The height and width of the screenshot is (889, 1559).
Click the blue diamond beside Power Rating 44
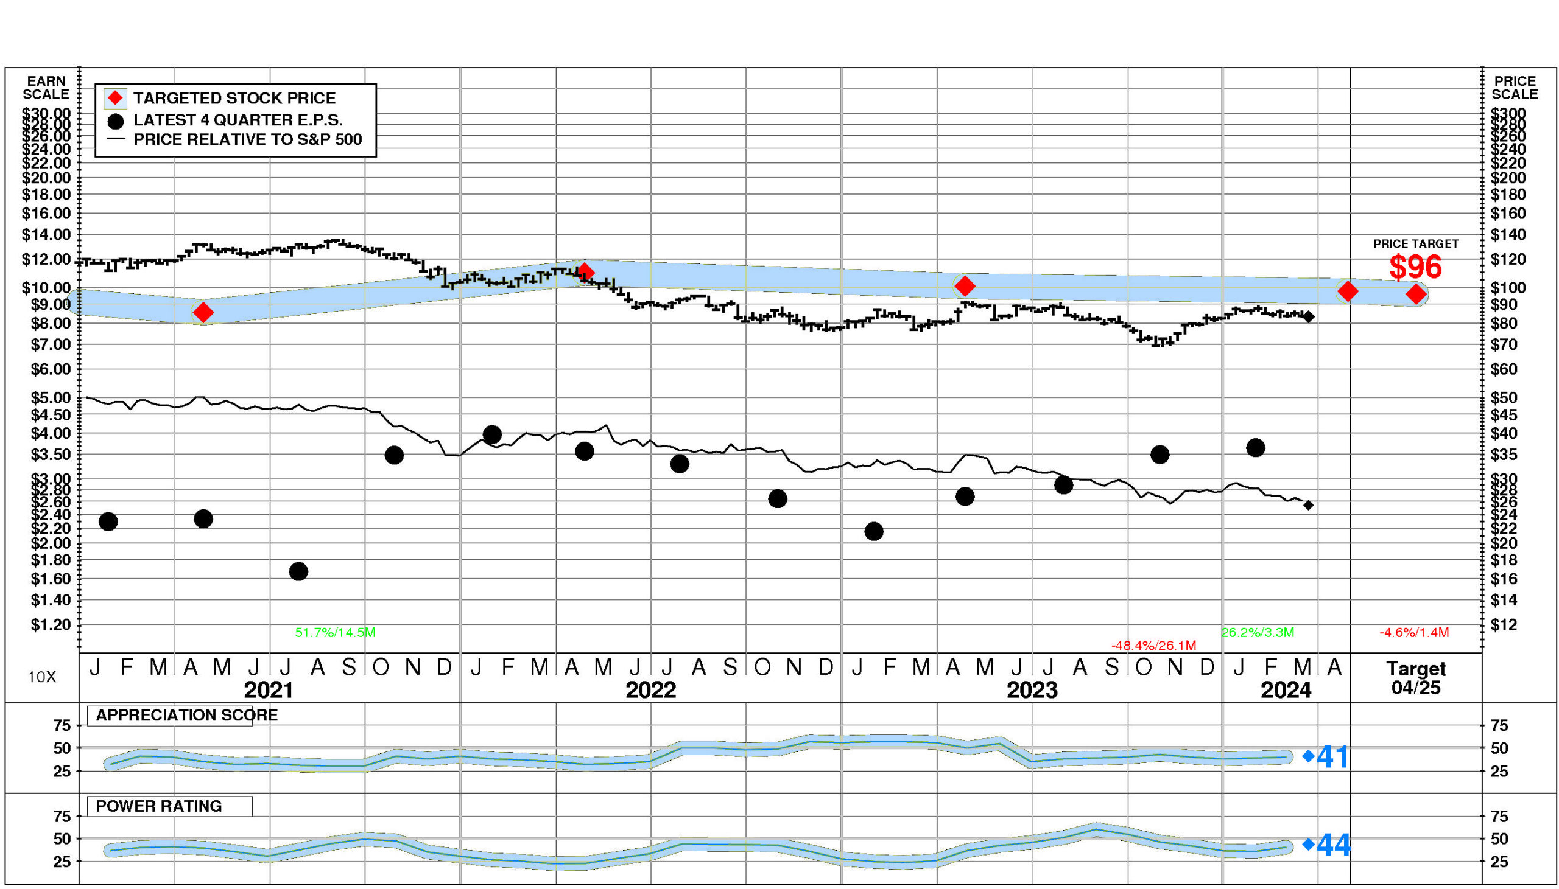(x=1308, y=845)
